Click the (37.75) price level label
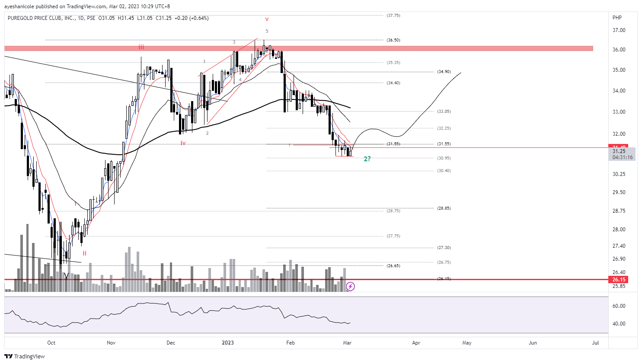The width and height of the screenshot is (642, 364). click(x=393, y=16)
